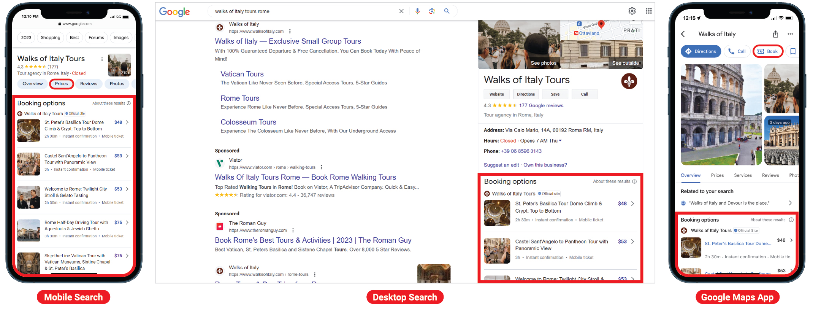
Task: Open more dots beside Walks of Italy Tours mobile
Action: click(x=102, y=59)
